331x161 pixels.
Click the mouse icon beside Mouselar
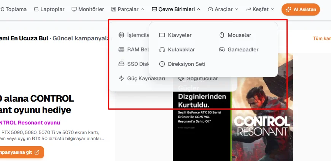coord(222,35)
